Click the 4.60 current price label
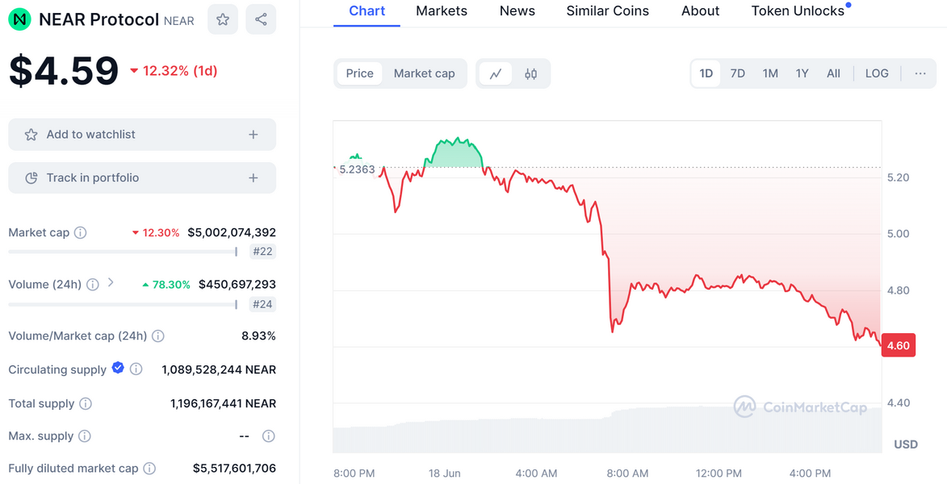The height and width of the screenshot is (484, 947). pos(898,345)
